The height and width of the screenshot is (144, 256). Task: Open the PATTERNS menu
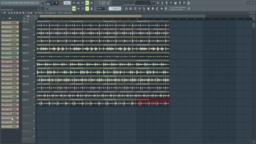[15, 3]
